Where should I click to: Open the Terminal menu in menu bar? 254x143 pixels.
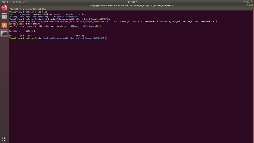pyautogui.click(x=37, y=9)
